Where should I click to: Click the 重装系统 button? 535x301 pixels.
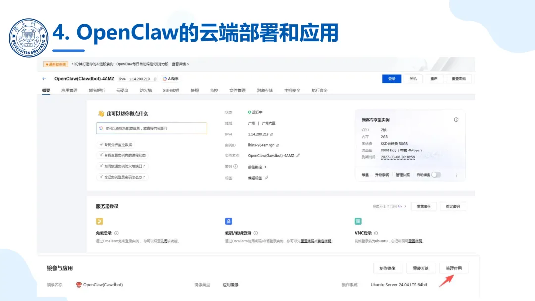(x=421, y=268)
